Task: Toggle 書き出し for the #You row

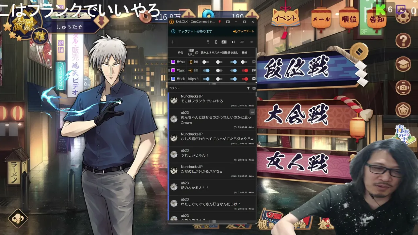Action: tap(233, 62)
